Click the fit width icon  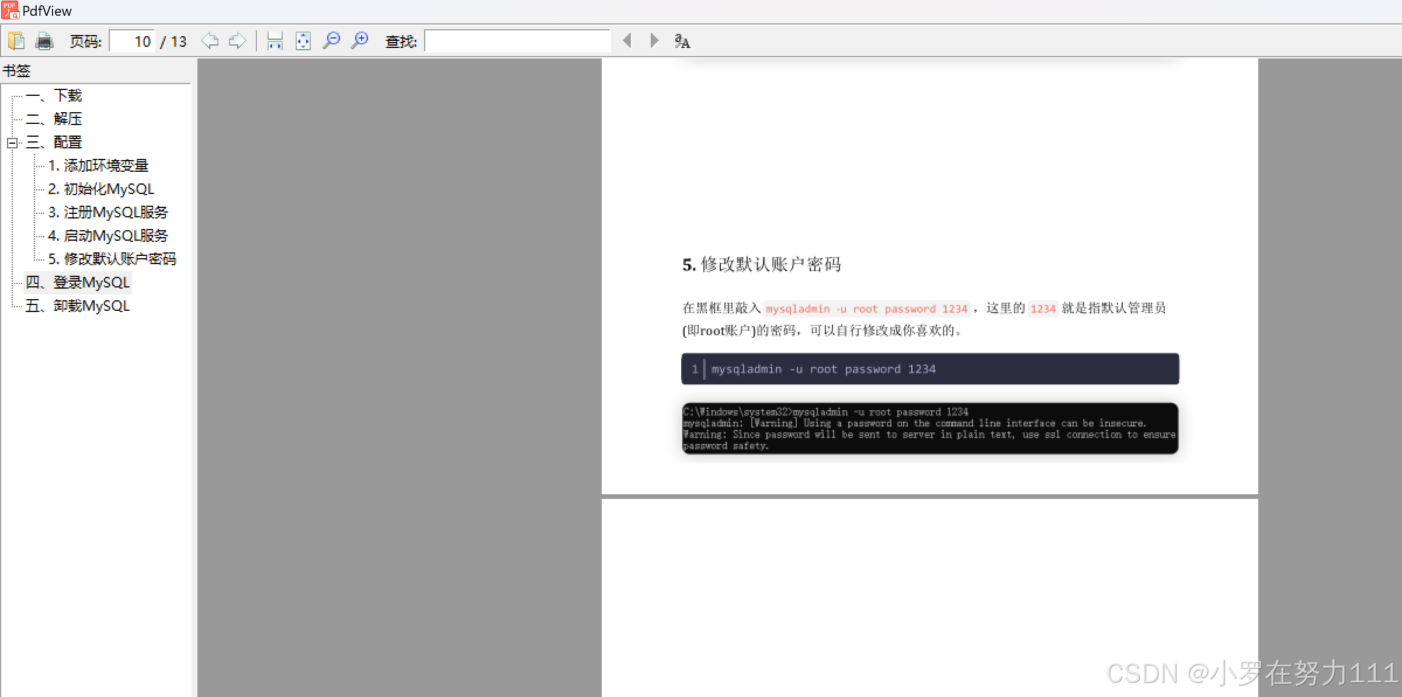(275, 41)
